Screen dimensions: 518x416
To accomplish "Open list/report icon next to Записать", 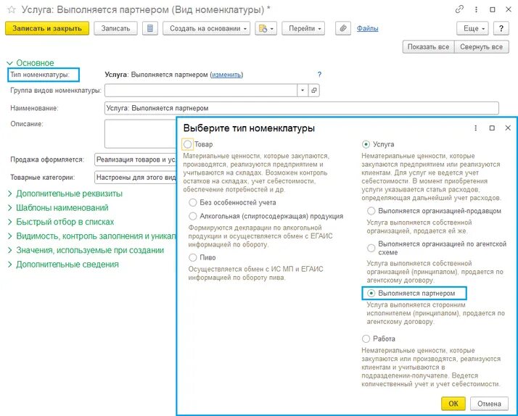I will click(150, 28).
